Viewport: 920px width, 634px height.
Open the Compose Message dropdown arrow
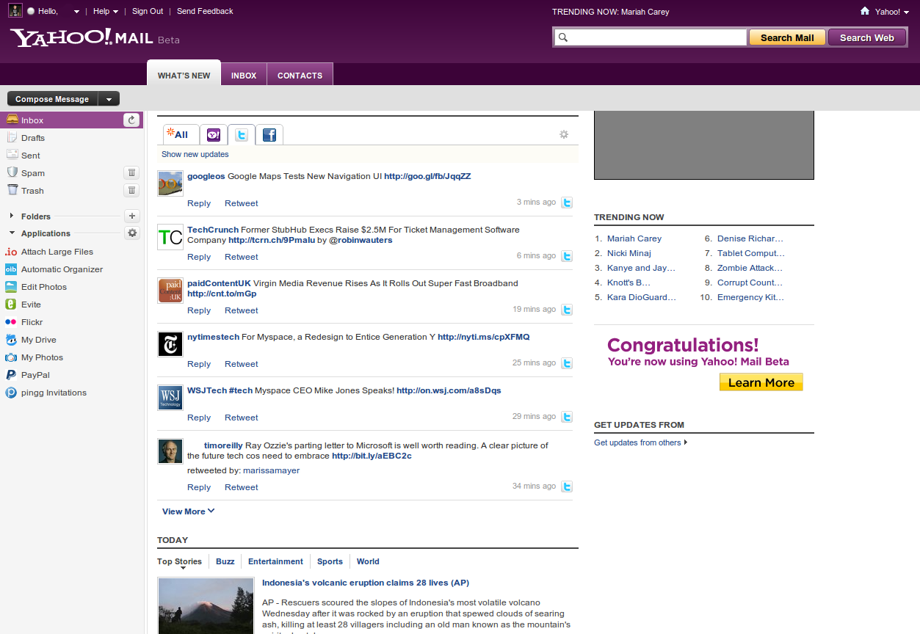(x=108, y=98)
